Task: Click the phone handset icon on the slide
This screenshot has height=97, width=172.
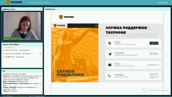Action: (109, 76)
